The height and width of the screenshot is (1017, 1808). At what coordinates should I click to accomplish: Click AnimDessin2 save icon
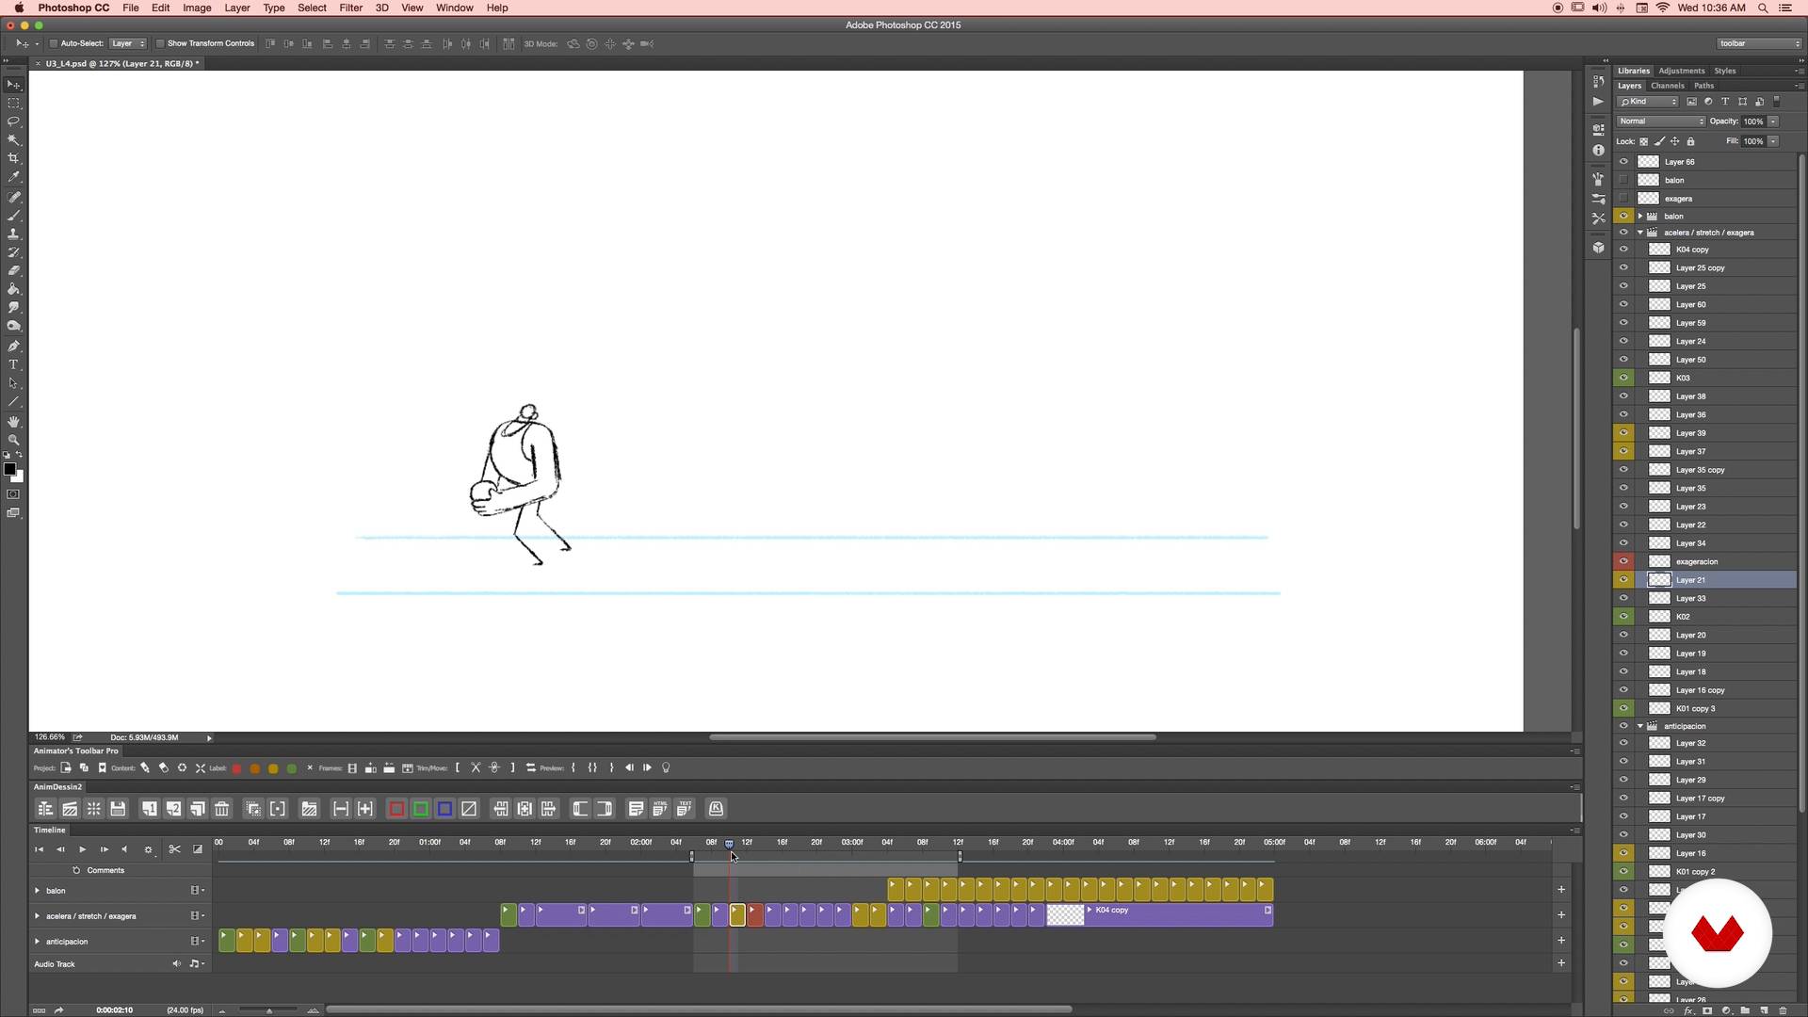[x=118, y=809]
